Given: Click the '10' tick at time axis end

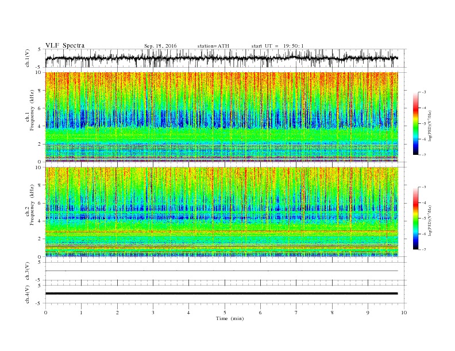Looking at the screenshot, I should 404,313.
